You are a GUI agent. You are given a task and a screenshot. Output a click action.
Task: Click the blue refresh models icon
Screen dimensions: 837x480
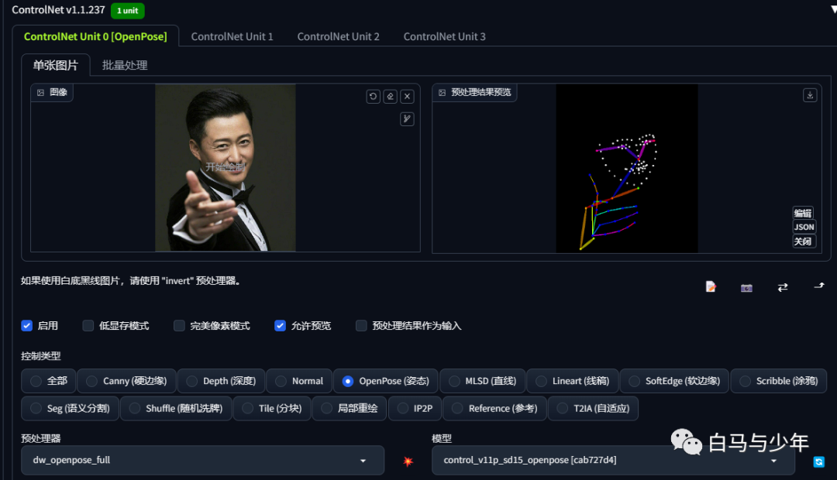tap(819, 462)
